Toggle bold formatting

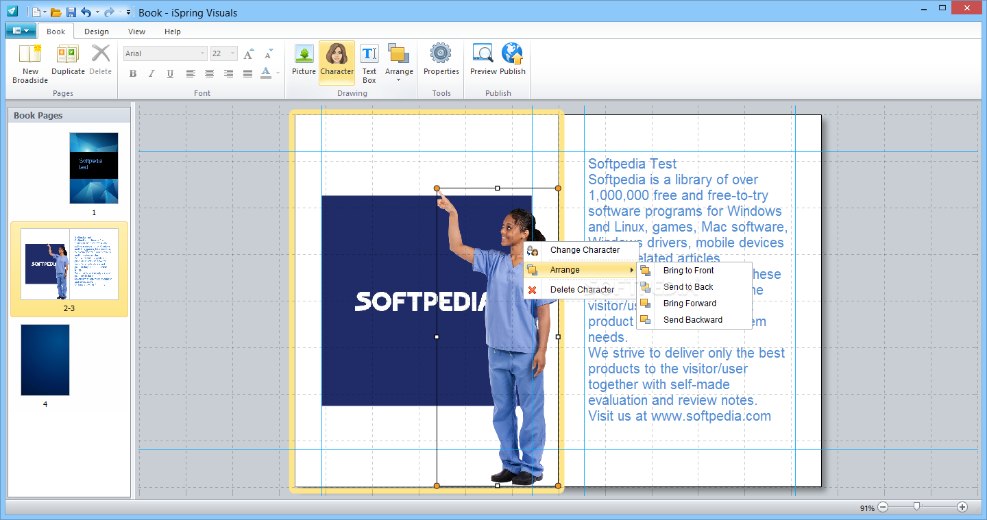[x=133, y=73]
